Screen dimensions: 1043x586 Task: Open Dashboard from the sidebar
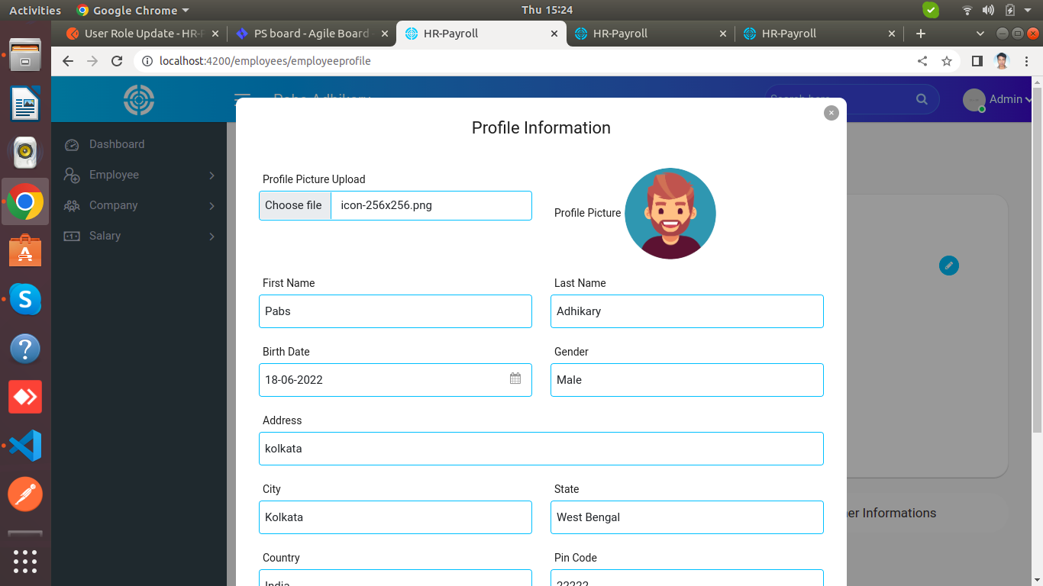click(116, 144)
